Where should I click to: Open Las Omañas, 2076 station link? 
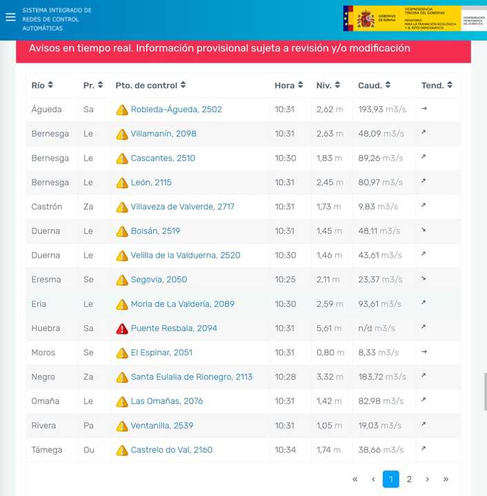click(x=167, y=402)
